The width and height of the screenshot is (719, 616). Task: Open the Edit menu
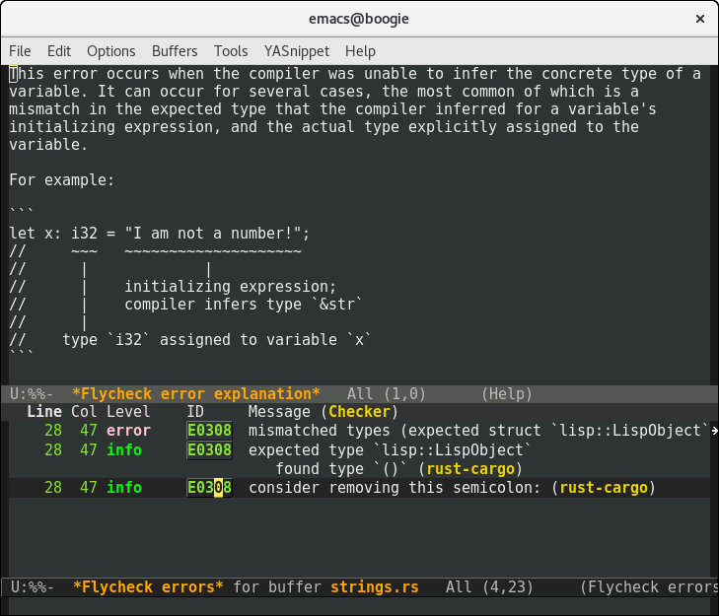[59, 51]
